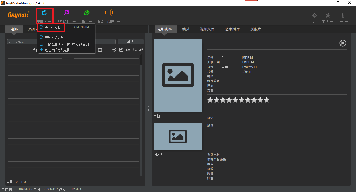This screenshot has width=356, height=192.
Task: Click the 路径 path label
Action: [x=210, y=174]
